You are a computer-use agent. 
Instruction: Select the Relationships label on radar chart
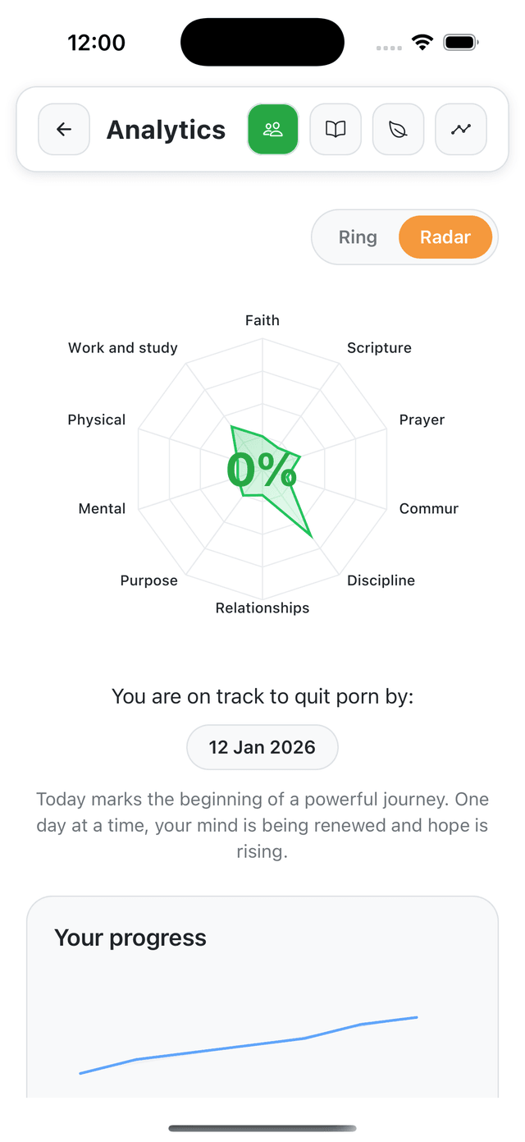[262, 608]
